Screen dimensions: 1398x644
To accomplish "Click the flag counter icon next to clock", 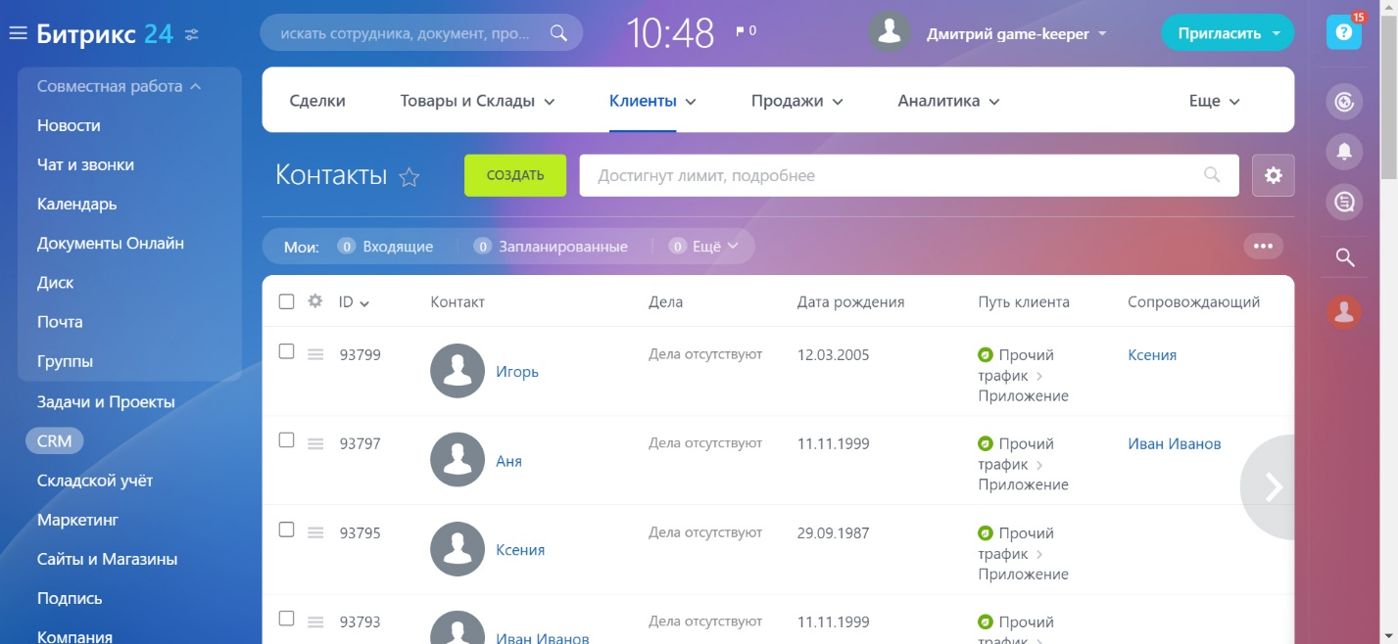I will coord(741,31).
